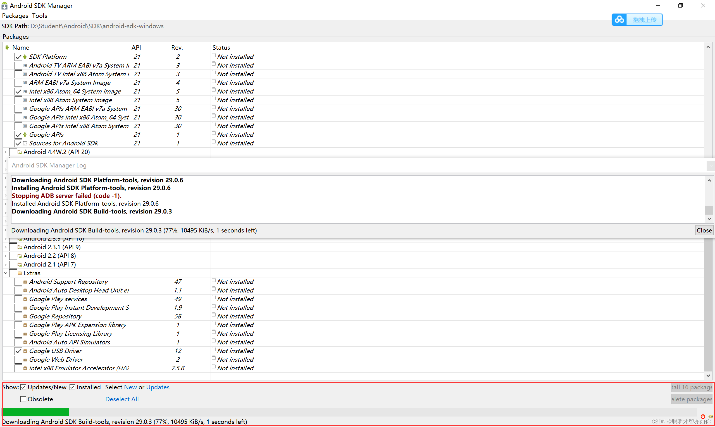The height and width of the screenshot is (427, 715).
Task: Click the Google Play APK Expansion library icon
Action: tap(25, 325)
